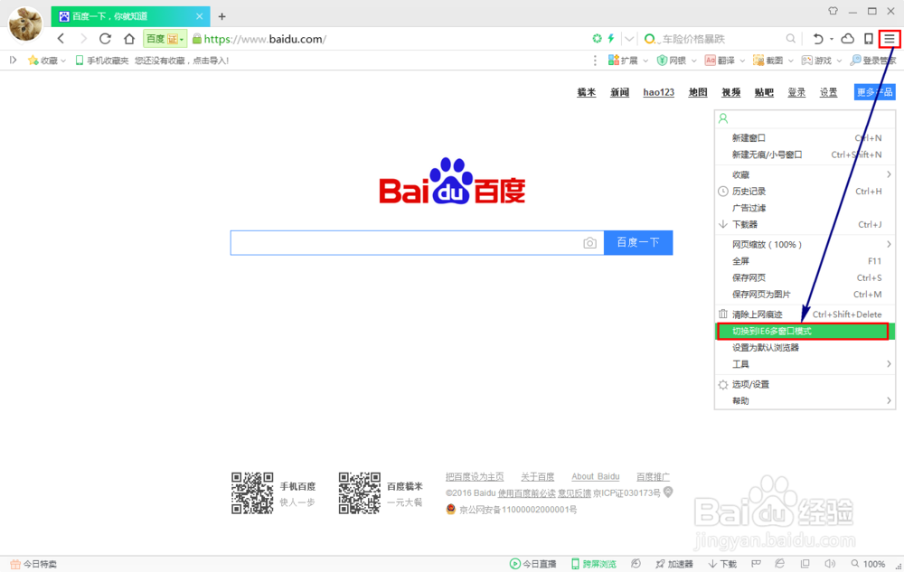Click the undo closed-tab arrow icon
This screenshot has width=904, height=572.
pos(817,39)
